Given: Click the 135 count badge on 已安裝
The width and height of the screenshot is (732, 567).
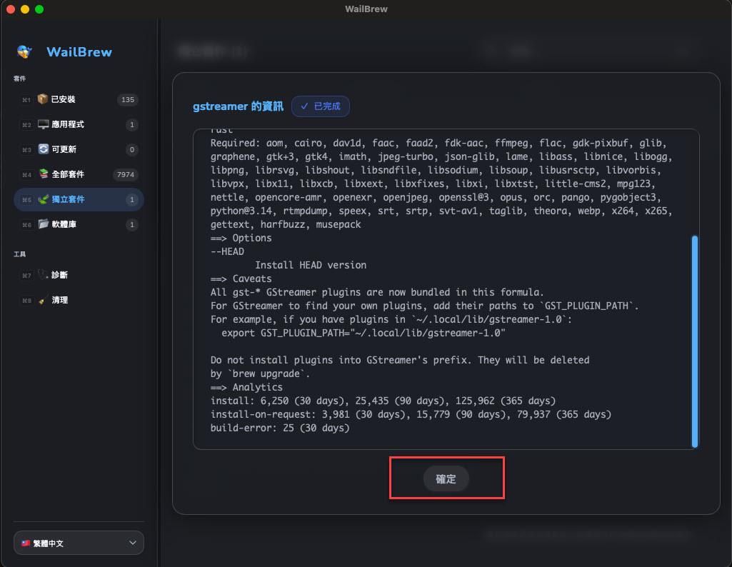Looking at the screenshot, I should pyautogui.click(x=128, y=100).
